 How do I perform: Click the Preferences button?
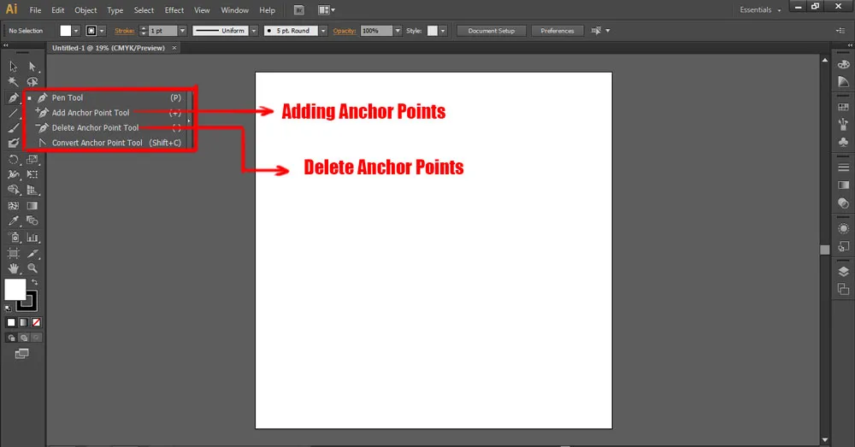pos(557,31)
